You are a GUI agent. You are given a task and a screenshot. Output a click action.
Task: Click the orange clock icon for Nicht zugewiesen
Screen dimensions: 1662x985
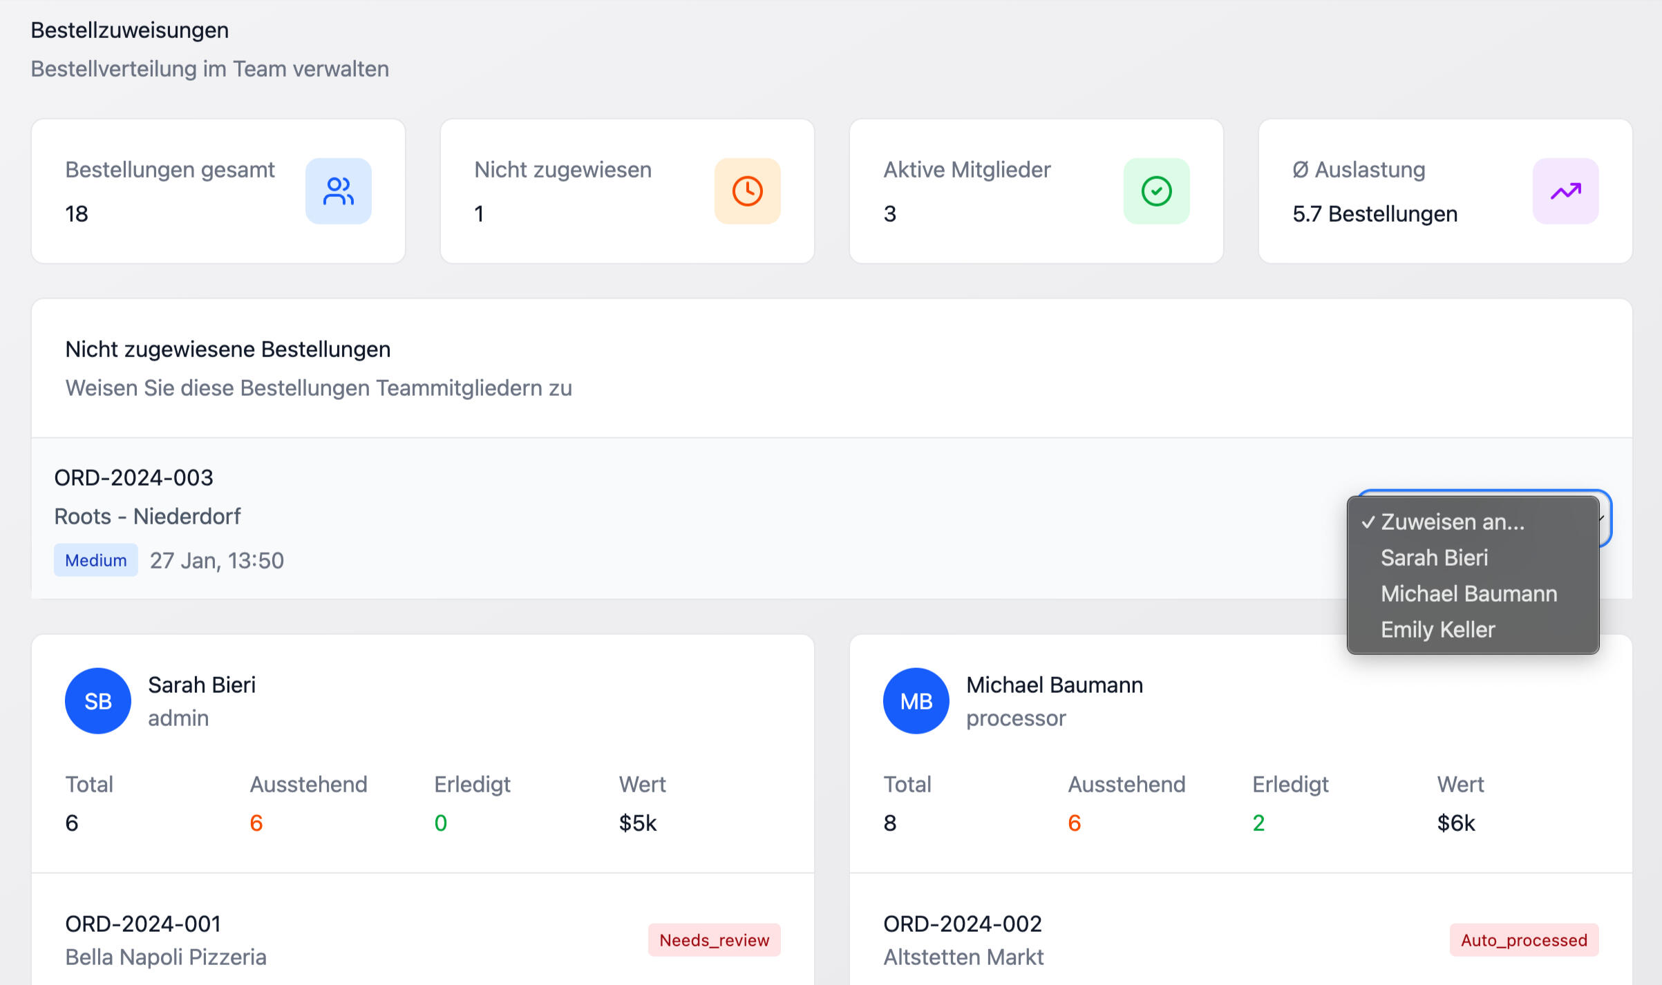[747, 191]
